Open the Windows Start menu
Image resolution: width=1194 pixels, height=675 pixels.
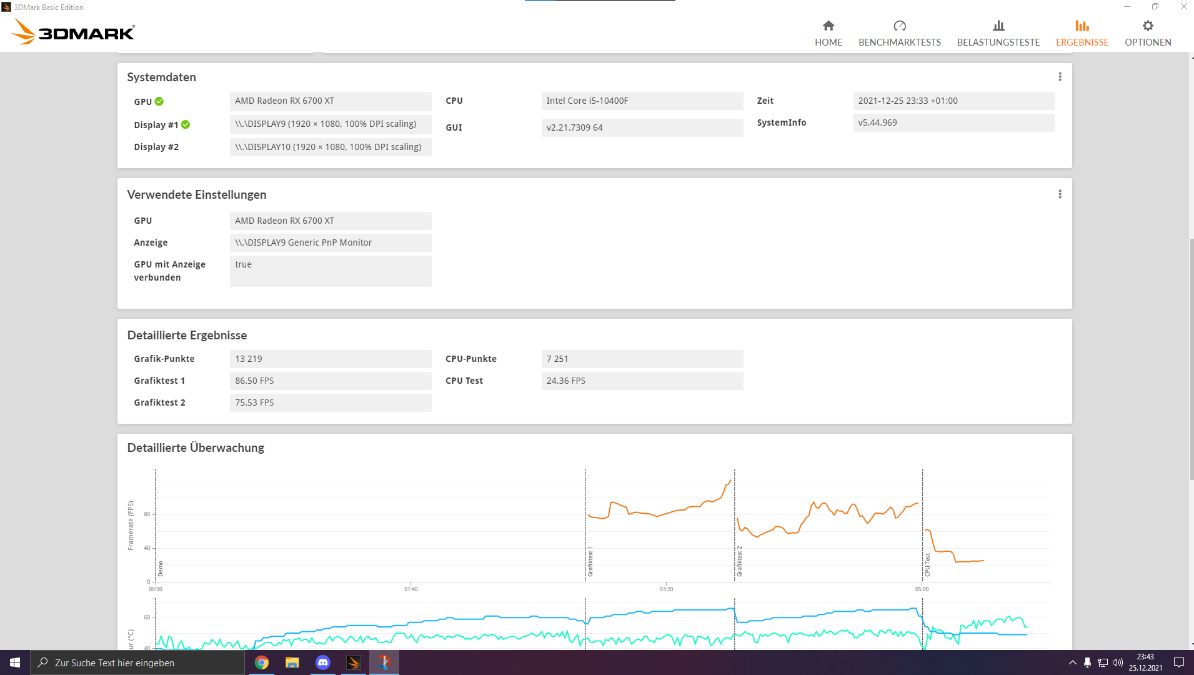pos(15,662)
